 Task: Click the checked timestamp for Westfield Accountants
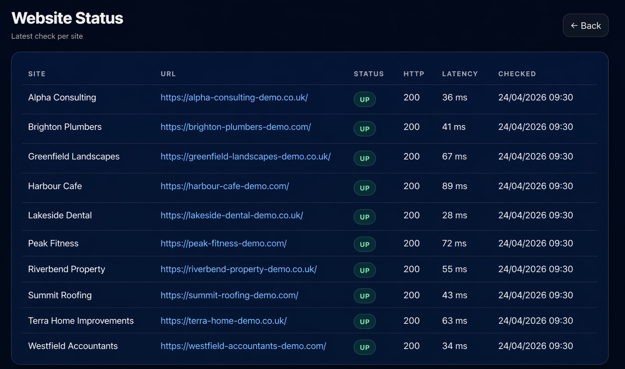click(x=535, y=346)
